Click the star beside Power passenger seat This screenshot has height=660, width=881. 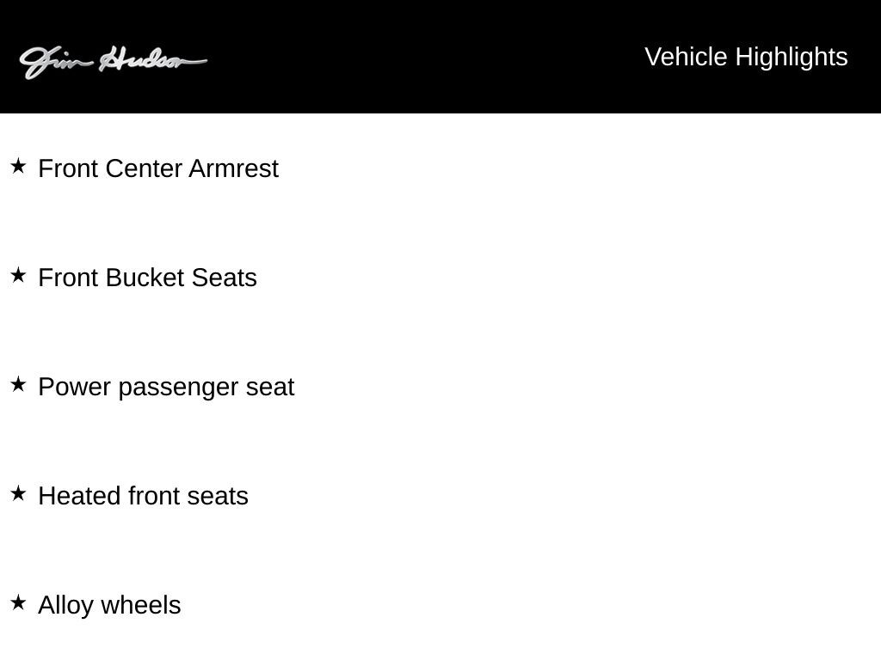19,384
